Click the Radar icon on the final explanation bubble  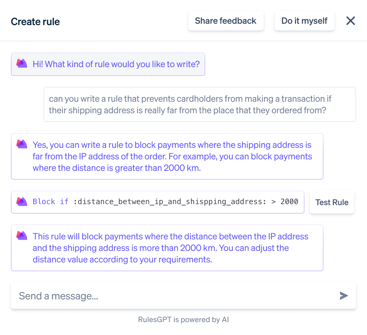pos(22,235)
